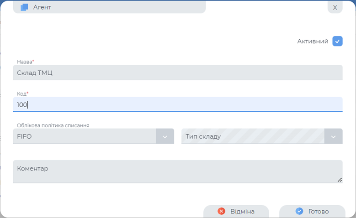The height and width of the screenshot is (218, 356).
Task: Click the Код field label
Action: [x=22, y=93]
